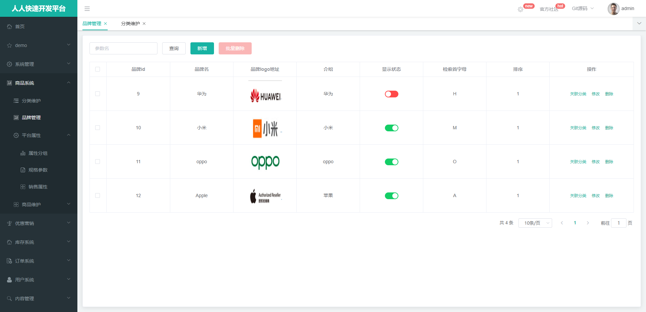Go to next page arrow
Image resolution: width=646 pixels, height=312 pixels.
pyautogui.click(x=588, y=223)
